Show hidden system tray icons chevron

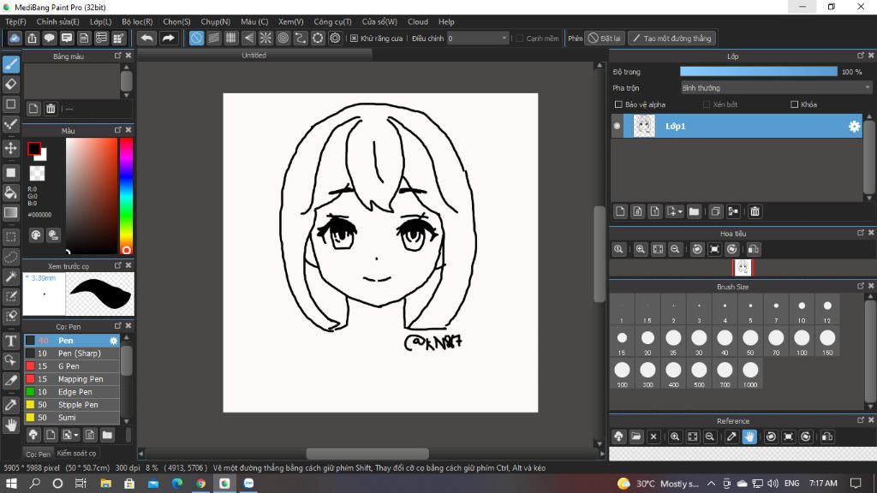tap(711, 484)
